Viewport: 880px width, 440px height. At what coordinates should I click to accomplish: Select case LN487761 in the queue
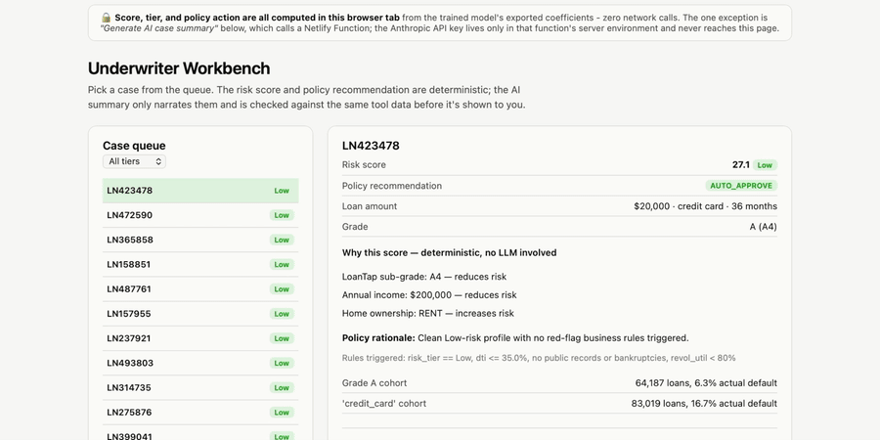pyautogui.click(x=200, y=289)
